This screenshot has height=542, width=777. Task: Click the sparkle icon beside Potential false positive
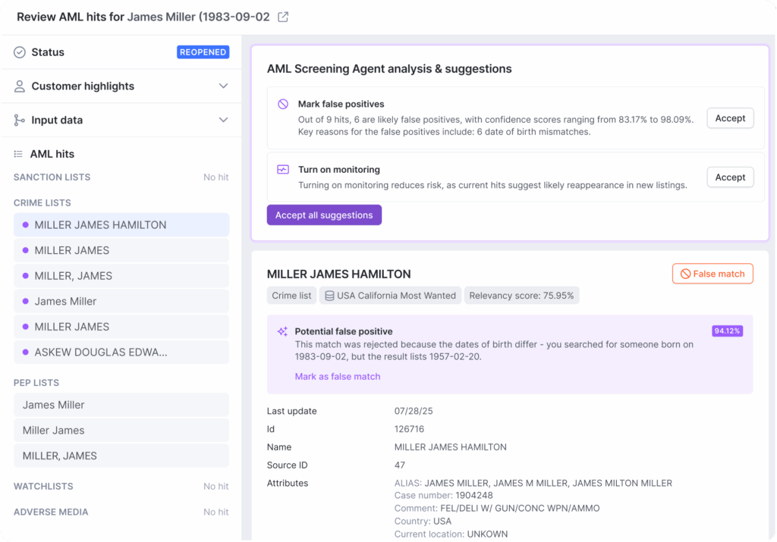coord(282,331)
